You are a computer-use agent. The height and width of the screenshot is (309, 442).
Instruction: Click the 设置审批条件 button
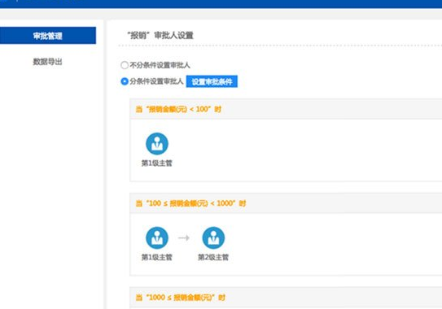point(212,81)
